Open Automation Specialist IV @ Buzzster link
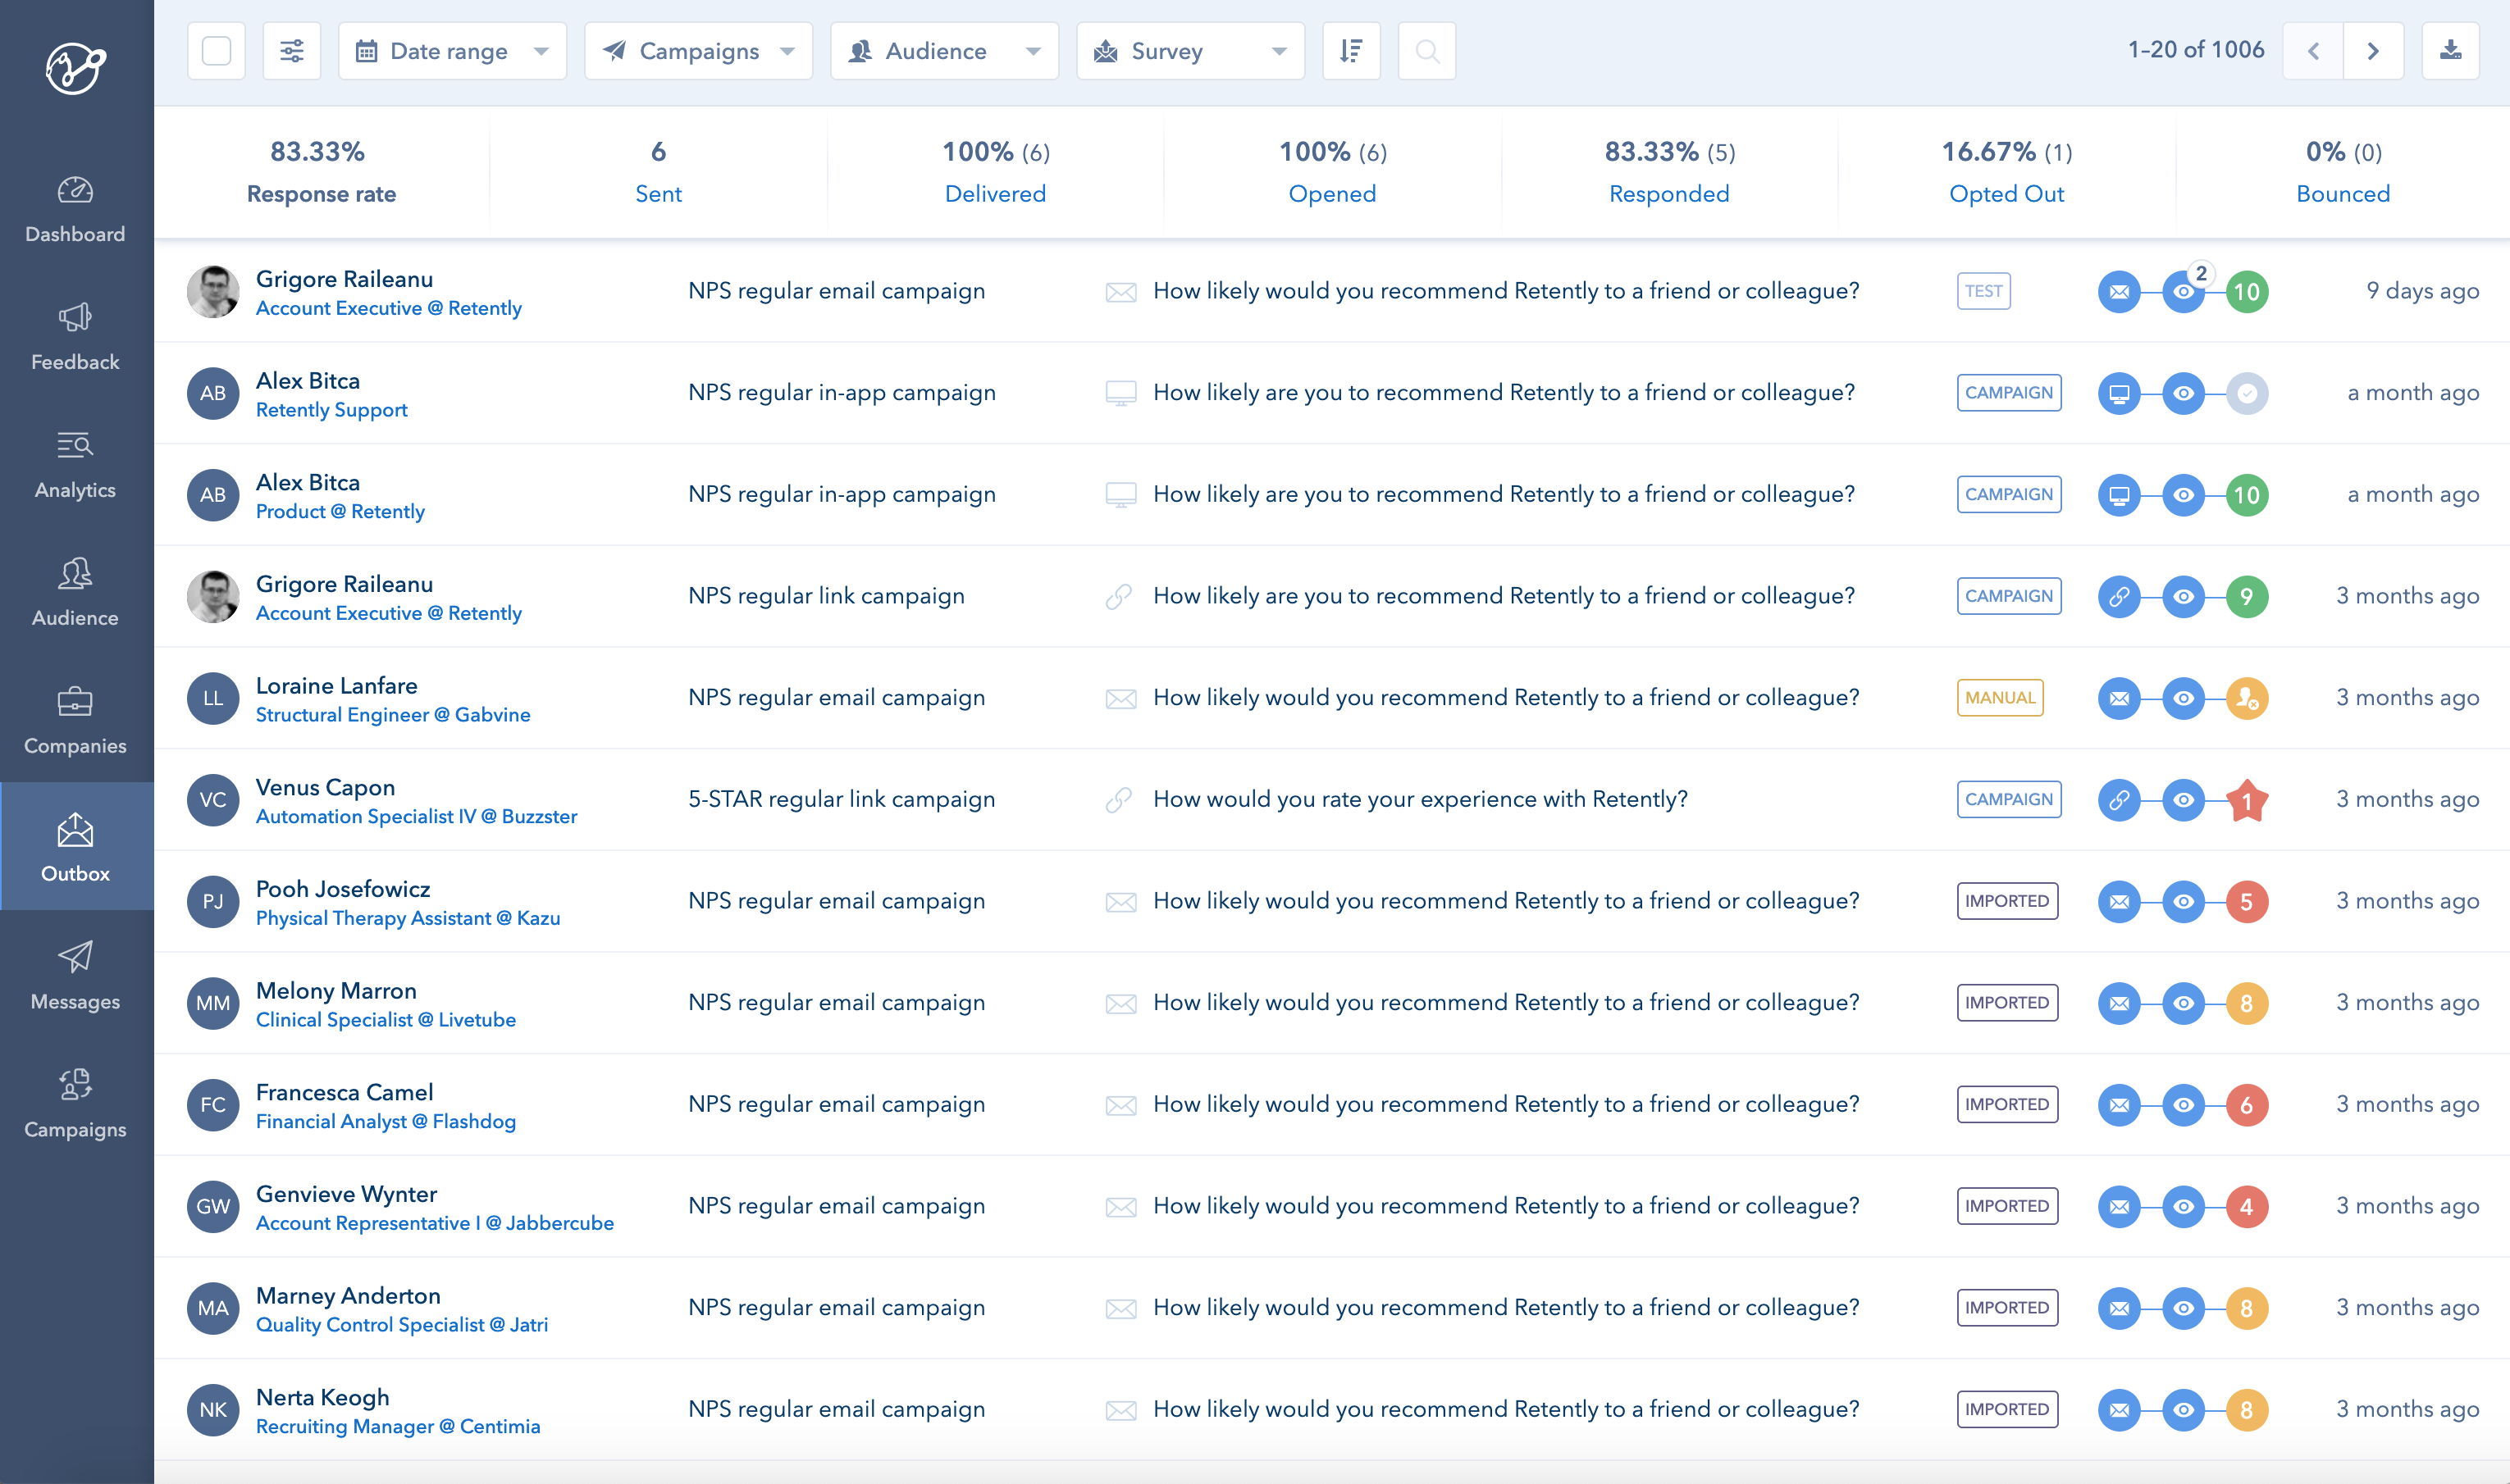The width and height of the screenshot is (2510, 1484). (416, 816)
